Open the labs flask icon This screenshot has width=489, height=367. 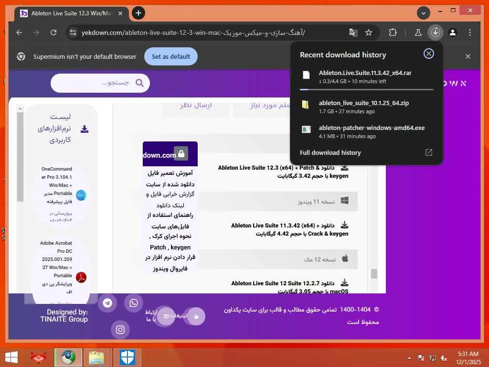point(418,32)
